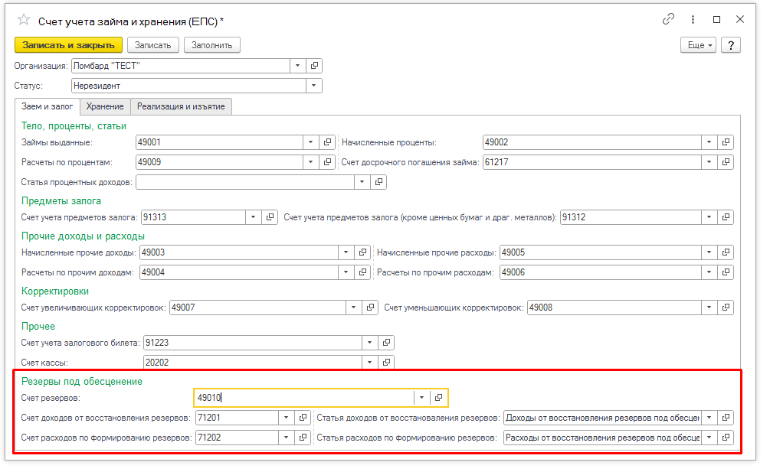Viewport: 770px width, 472px height.
Task: Open the Реализация и изъятие tab
Action: pos(181,106)
